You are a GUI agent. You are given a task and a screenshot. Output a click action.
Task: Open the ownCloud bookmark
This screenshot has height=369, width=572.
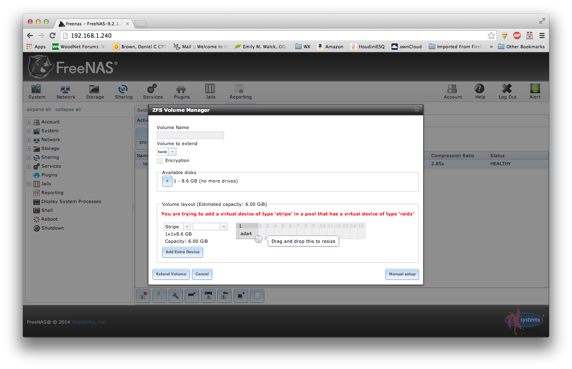[407, 47]
